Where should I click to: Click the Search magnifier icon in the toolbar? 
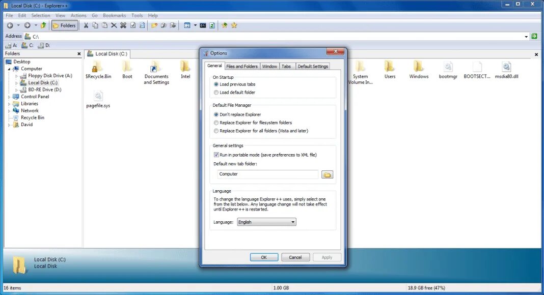pos(142,25)
